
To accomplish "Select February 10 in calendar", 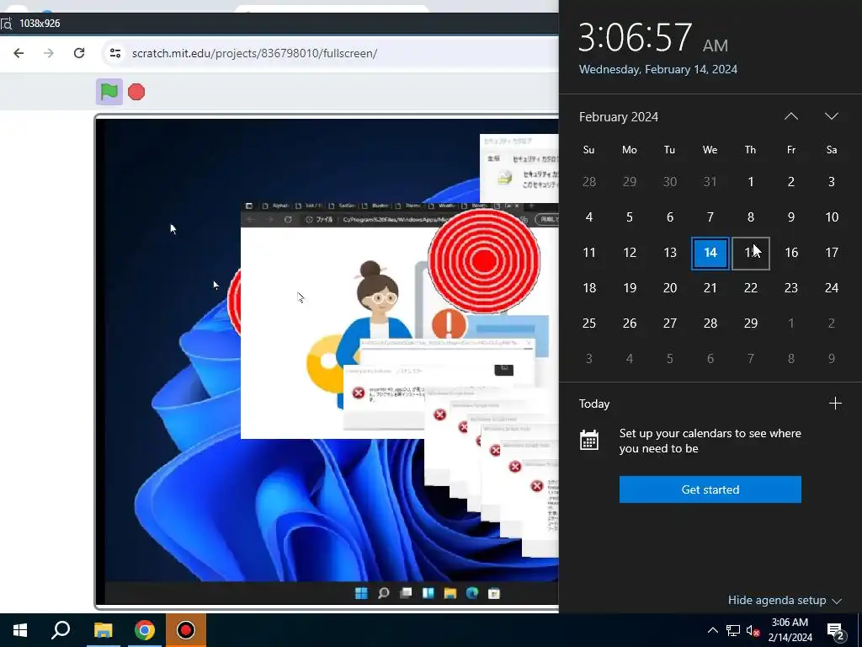I will [x=832, y=217].
